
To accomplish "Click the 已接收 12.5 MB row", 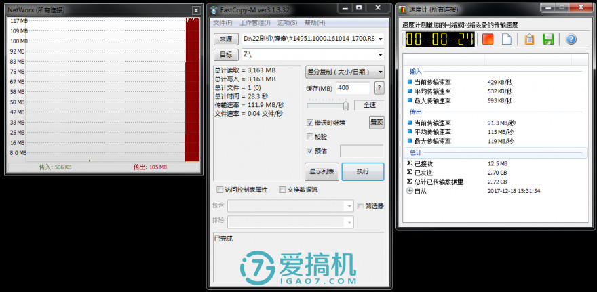I will [495, 163].
